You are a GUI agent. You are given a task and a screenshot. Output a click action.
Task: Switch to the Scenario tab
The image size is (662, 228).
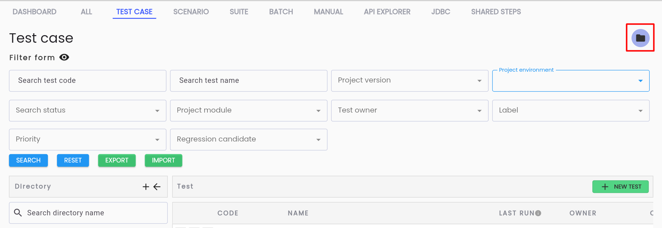(191, 12)
